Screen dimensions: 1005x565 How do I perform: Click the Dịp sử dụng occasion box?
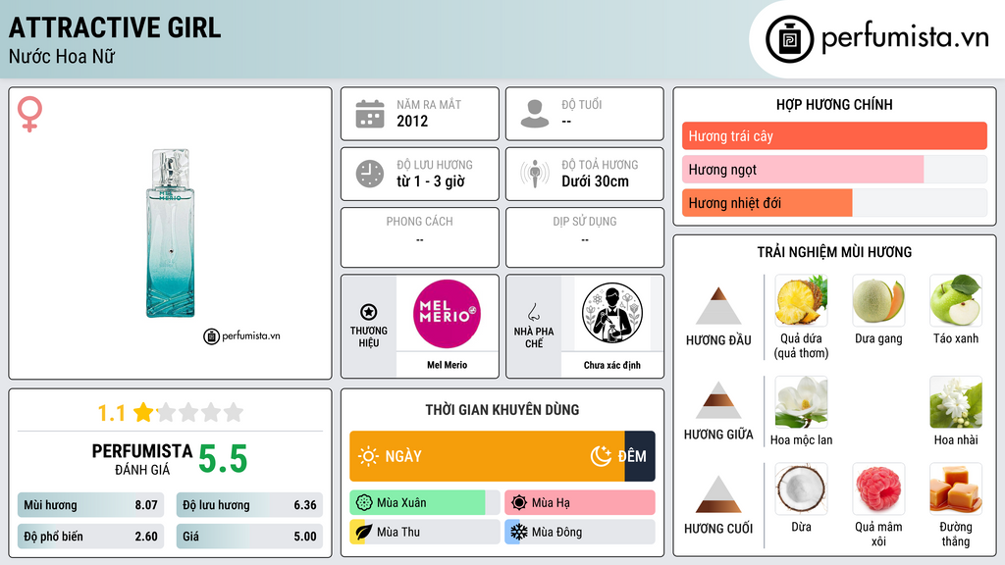coord(585,237)
